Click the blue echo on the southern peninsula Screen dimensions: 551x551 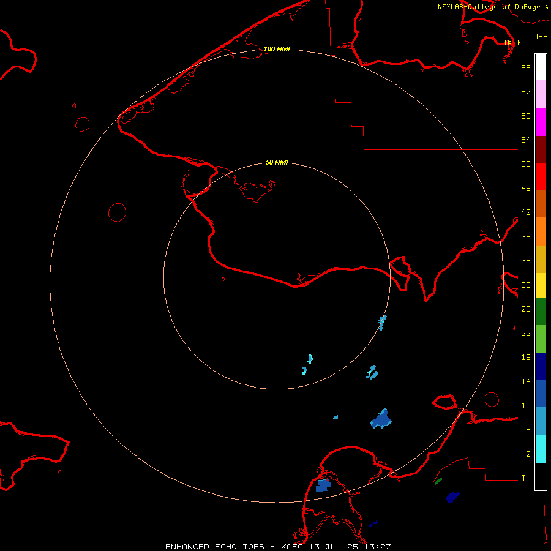click(x=323, y=485)
